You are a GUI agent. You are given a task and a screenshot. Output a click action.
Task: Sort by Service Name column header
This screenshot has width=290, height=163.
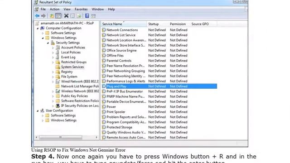(124, 24)
